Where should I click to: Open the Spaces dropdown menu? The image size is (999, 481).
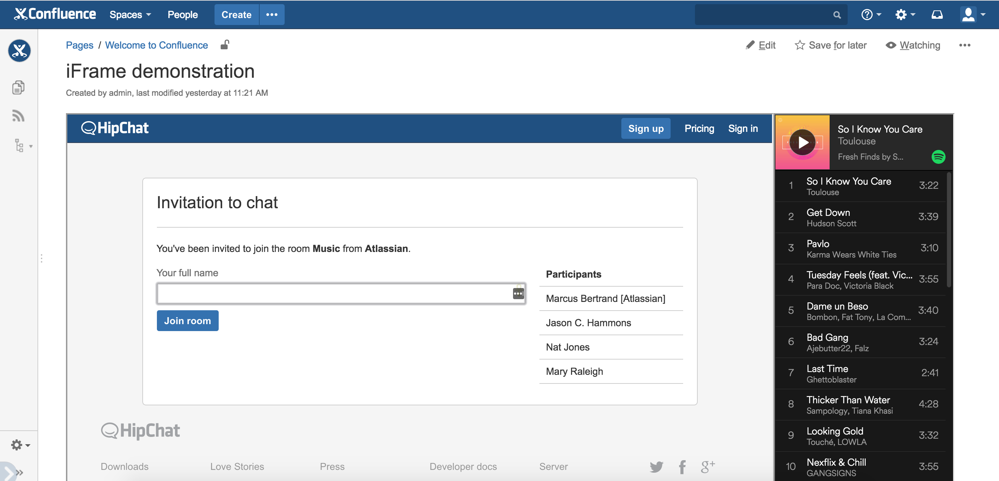pyautogui.click(x=130, y=15)
